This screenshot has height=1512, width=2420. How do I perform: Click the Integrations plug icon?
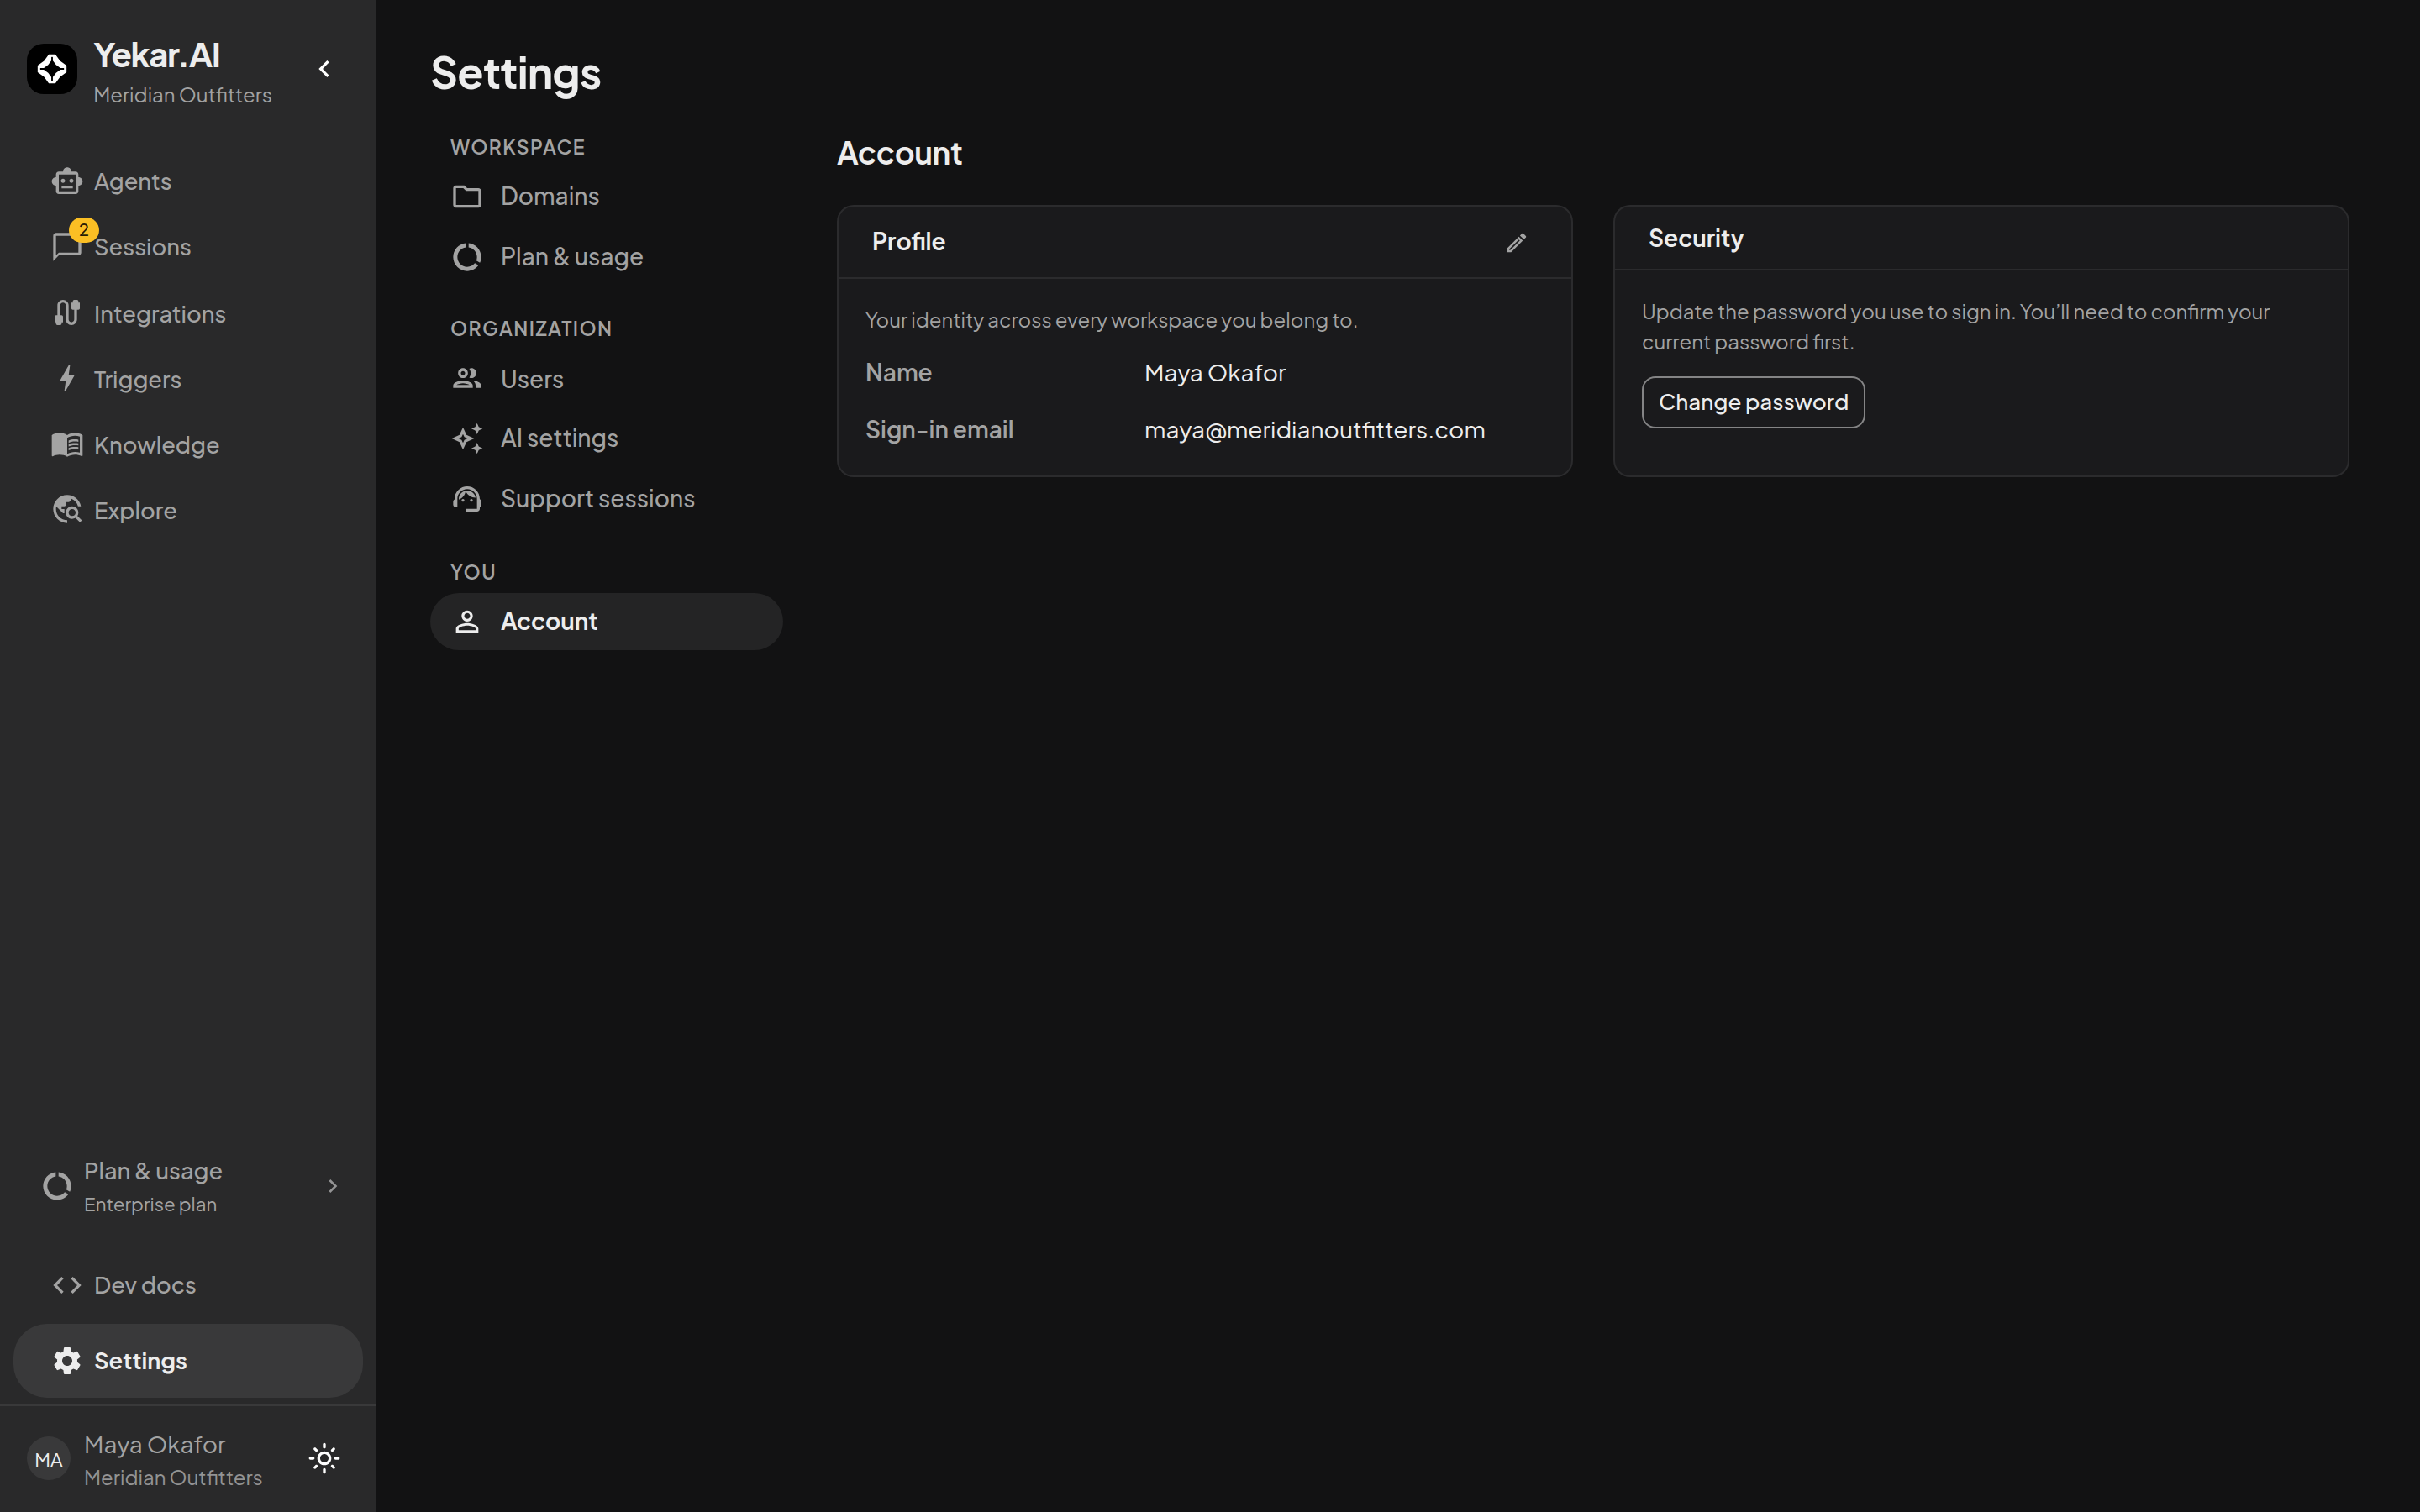(x=67, y=313)
